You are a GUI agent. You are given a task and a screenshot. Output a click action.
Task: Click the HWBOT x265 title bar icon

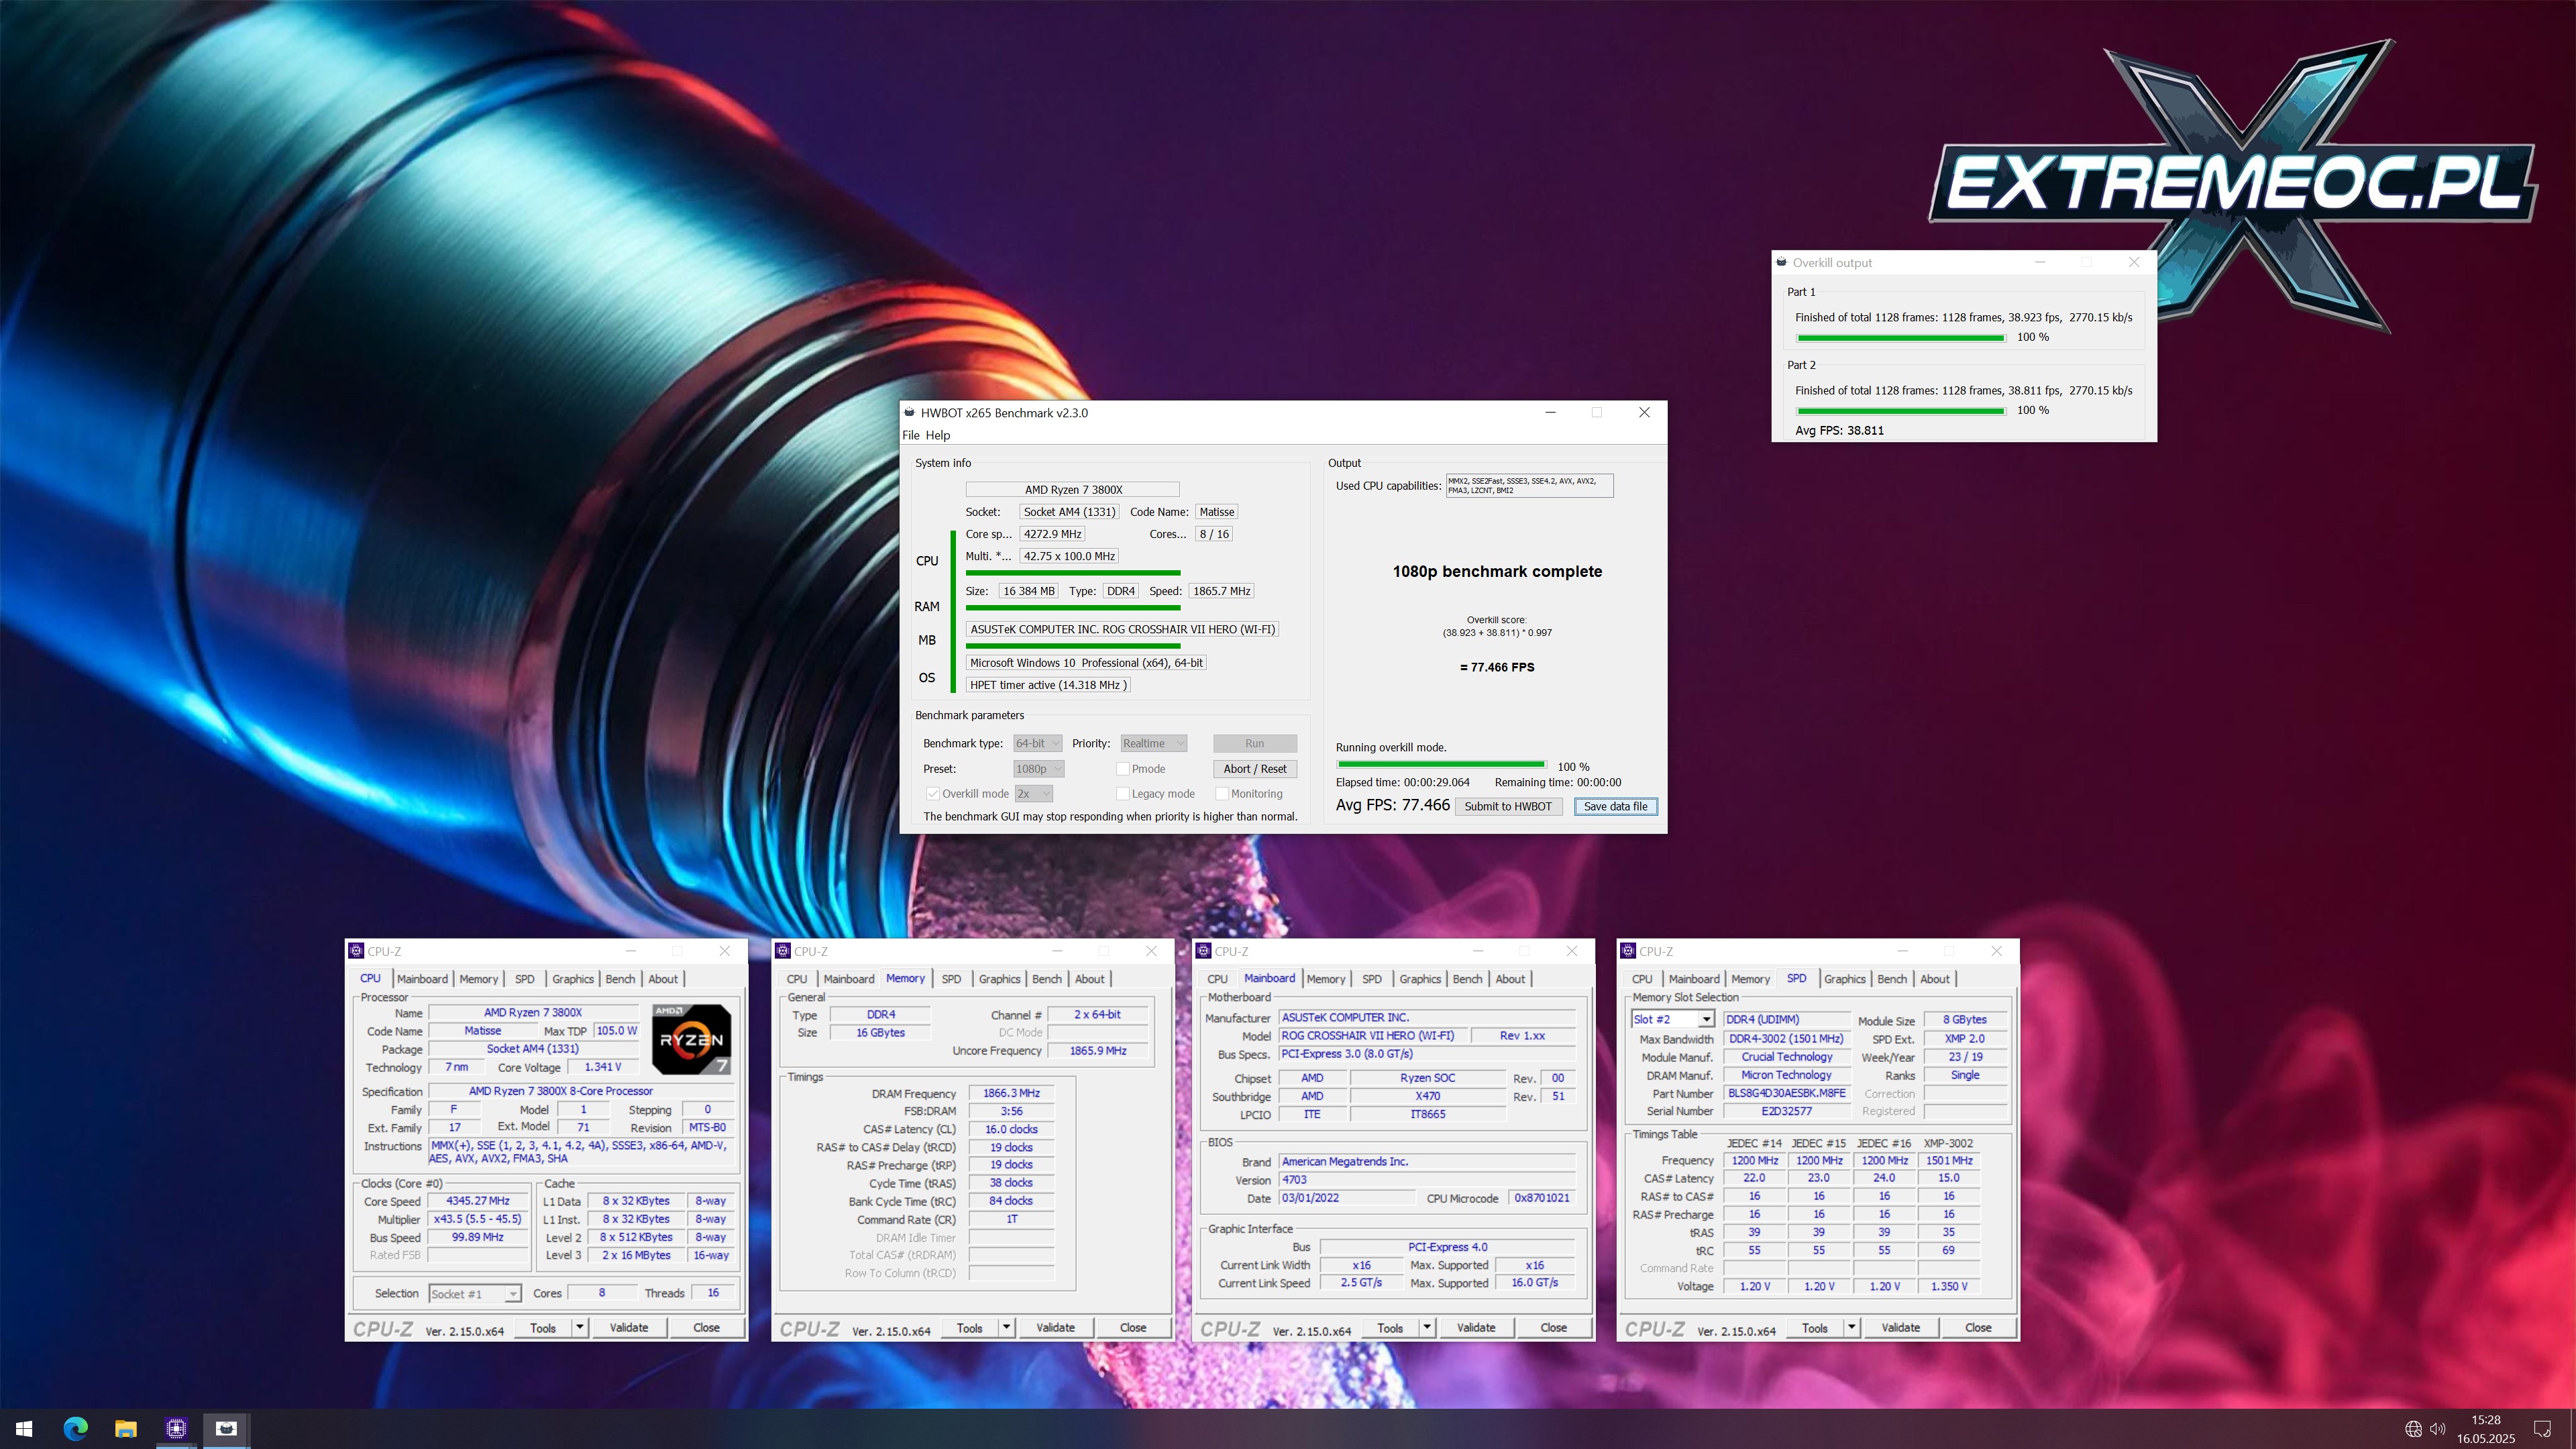pyautogui.click(x=909, y=412)
